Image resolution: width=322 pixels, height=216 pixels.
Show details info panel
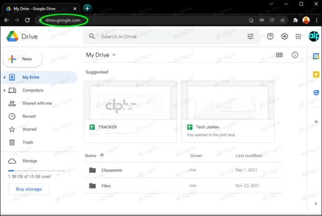pos(295,55)
